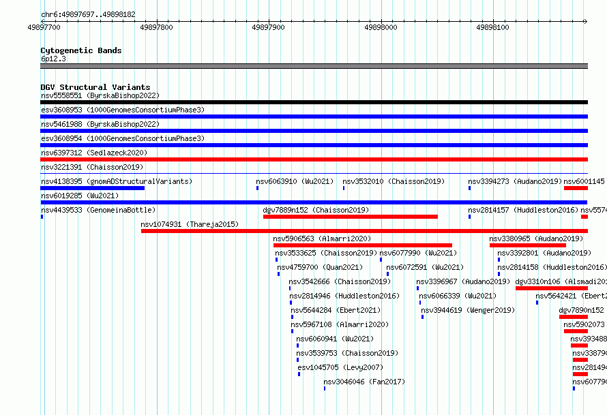
Task: Click the red bar under nsv6397312
Action: [314, 159]
